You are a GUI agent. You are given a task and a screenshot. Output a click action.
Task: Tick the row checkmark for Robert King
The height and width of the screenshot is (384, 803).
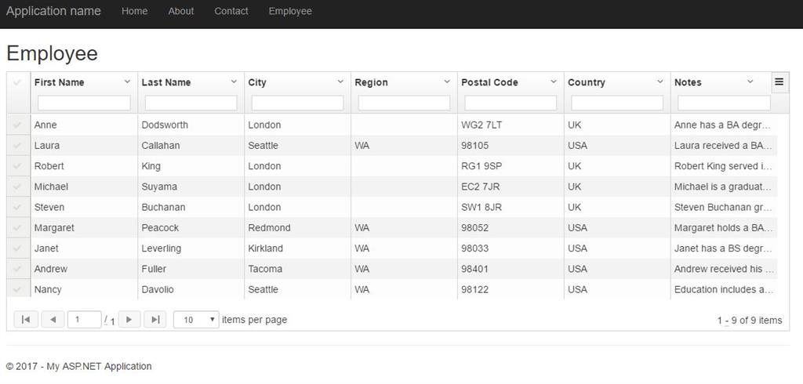17,166
